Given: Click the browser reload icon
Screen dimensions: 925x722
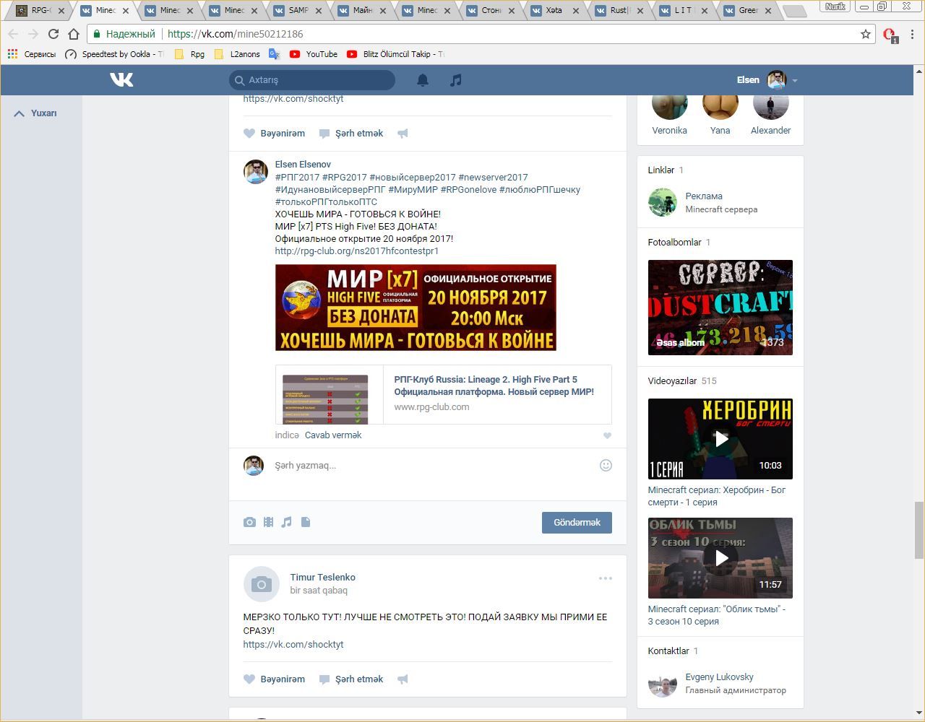Looking at the screenshot, I should [x=53, y=34].
